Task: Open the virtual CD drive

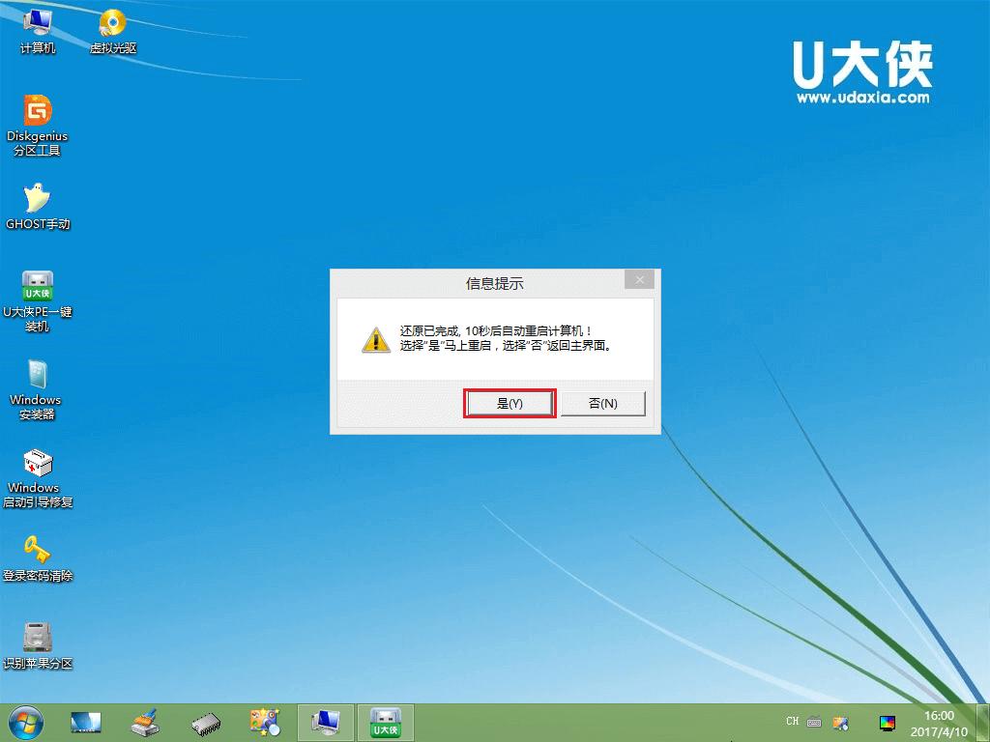Action: (111, 24)
